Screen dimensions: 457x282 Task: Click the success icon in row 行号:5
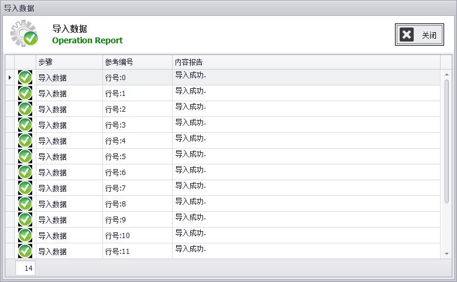(x=25, y=156)
